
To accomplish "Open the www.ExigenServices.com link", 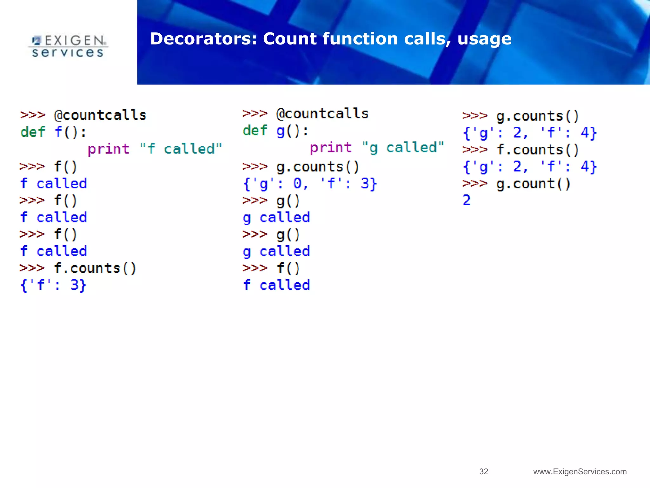I will pos(580,471).
